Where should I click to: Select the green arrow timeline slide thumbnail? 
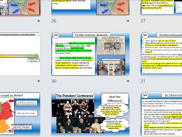20,54
